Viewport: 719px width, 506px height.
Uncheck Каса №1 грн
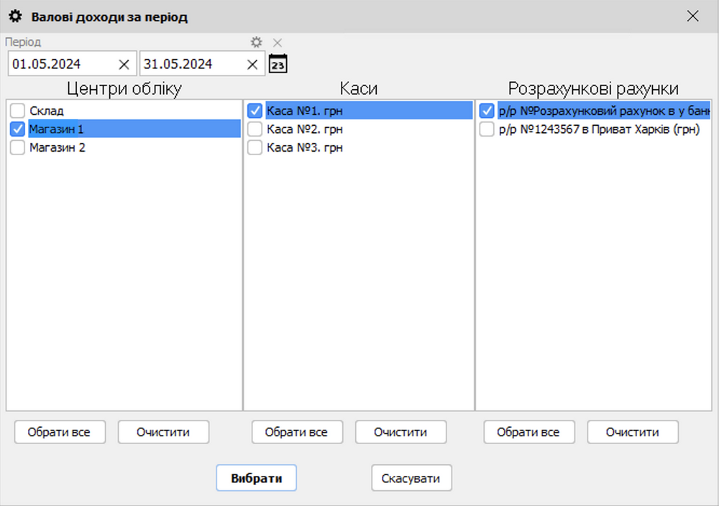255,111
